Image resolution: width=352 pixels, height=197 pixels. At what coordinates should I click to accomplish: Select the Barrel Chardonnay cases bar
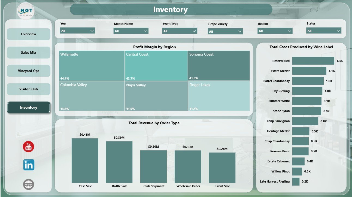[308, 81]
